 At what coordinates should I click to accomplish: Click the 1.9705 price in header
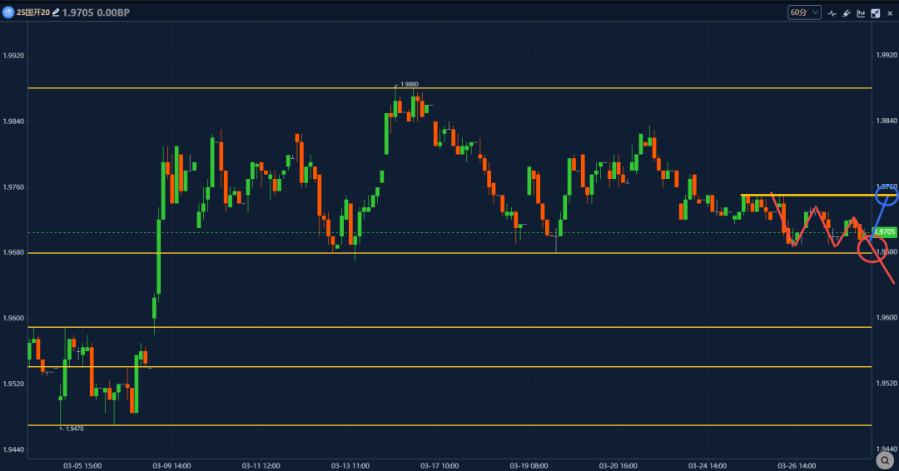[77, 12]
